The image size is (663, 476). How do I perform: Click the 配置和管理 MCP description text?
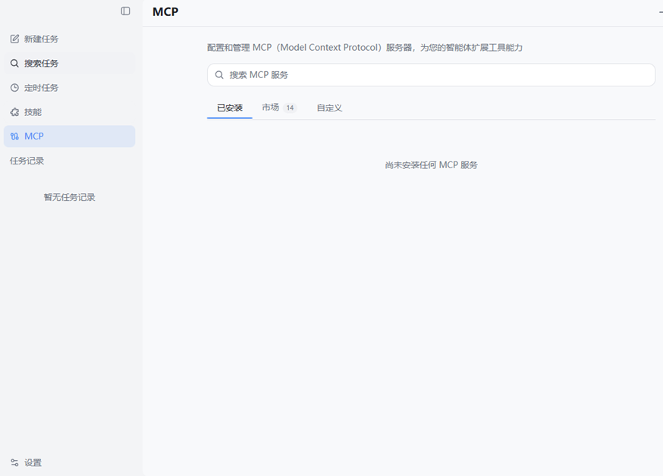point(364,48)
